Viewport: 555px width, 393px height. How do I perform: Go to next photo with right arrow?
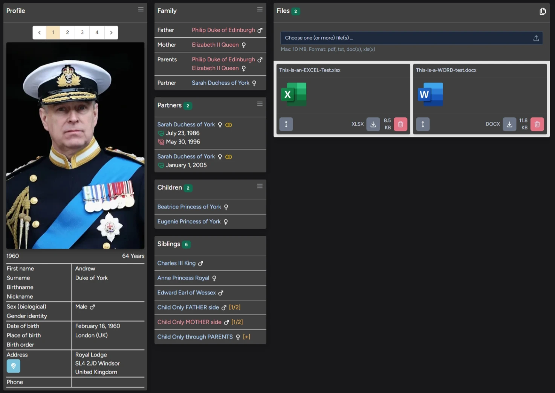111,33
